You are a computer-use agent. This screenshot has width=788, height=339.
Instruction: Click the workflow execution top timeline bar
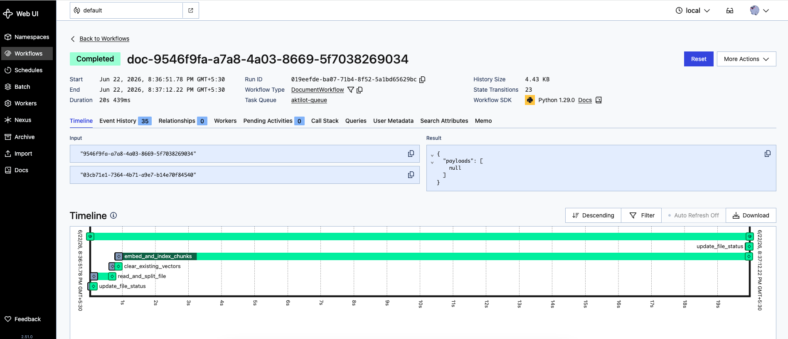point(420,237)
